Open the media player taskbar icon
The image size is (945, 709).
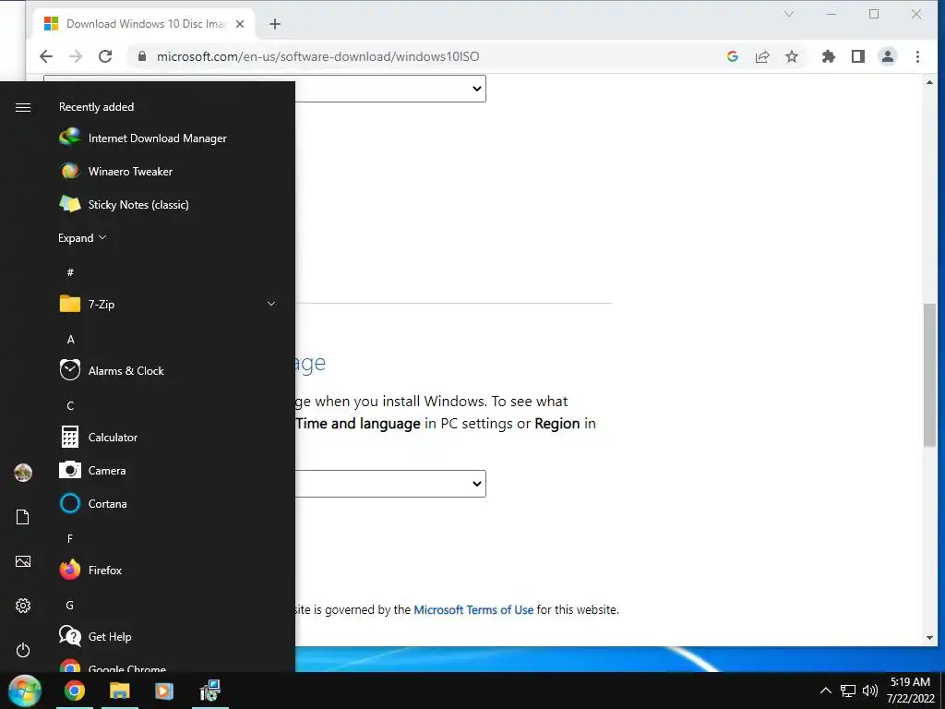tap(164, 691)
